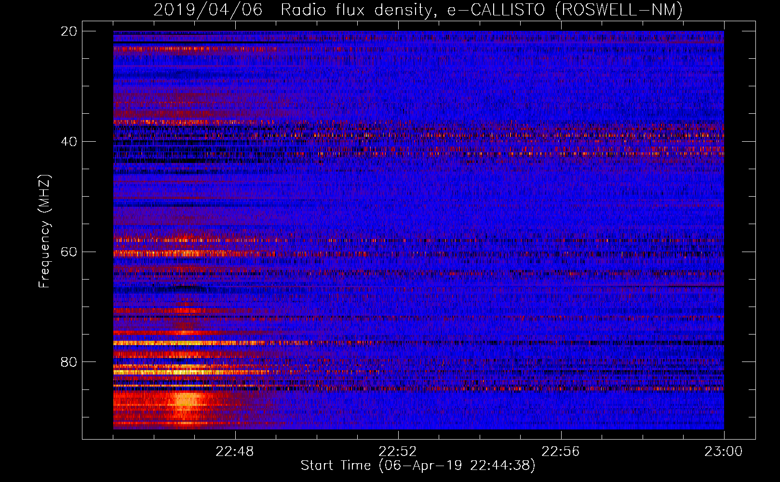This screenshot has height=482, width=780.
Task: Click the 80 frequency tick label
Action: (69, 362)
